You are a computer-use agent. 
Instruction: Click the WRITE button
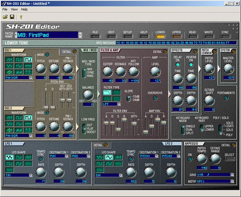[x=208, y=36]
